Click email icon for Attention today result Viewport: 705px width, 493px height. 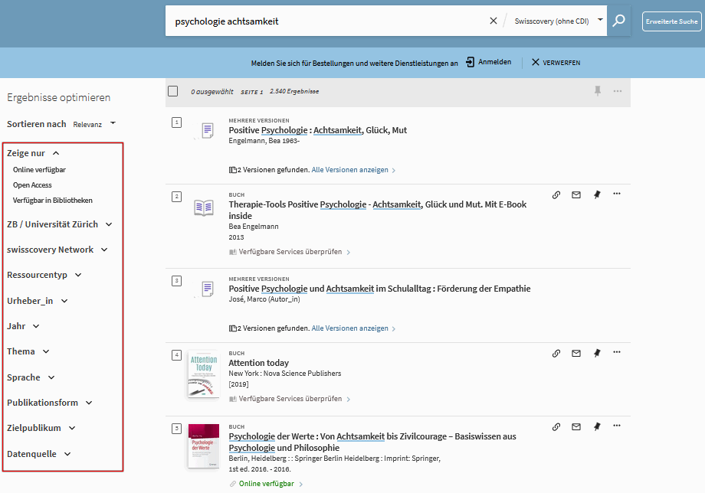pyautogui.click(x=576, y=353)
